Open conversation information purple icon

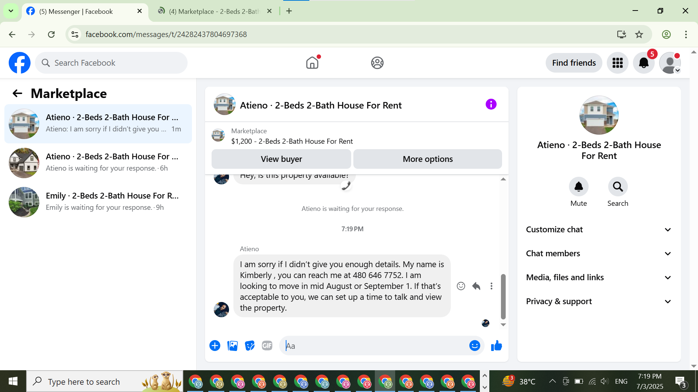pyautogui.click(x=491, y=105)
